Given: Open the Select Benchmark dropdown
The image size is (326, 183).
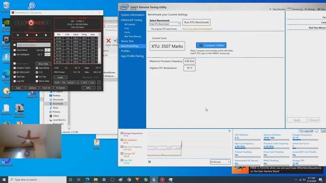Looking at the screenshot, I should 165,24.
